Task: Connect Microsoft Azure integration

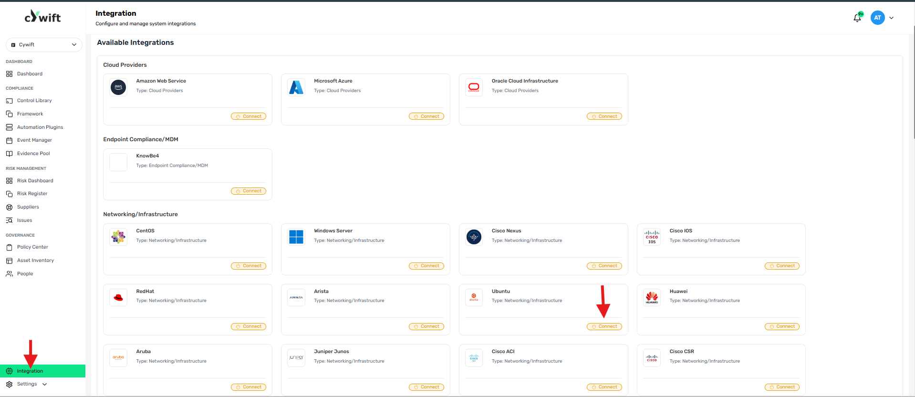Action: tap(426, 116)
